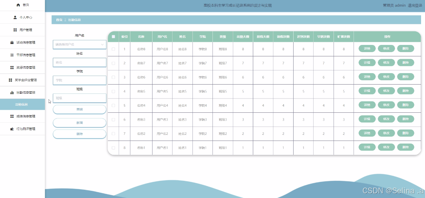The width and height of the screenshot is (425, 198).
Task: Check the checkbox for row 名称1
Action: [x=113, y=148]
